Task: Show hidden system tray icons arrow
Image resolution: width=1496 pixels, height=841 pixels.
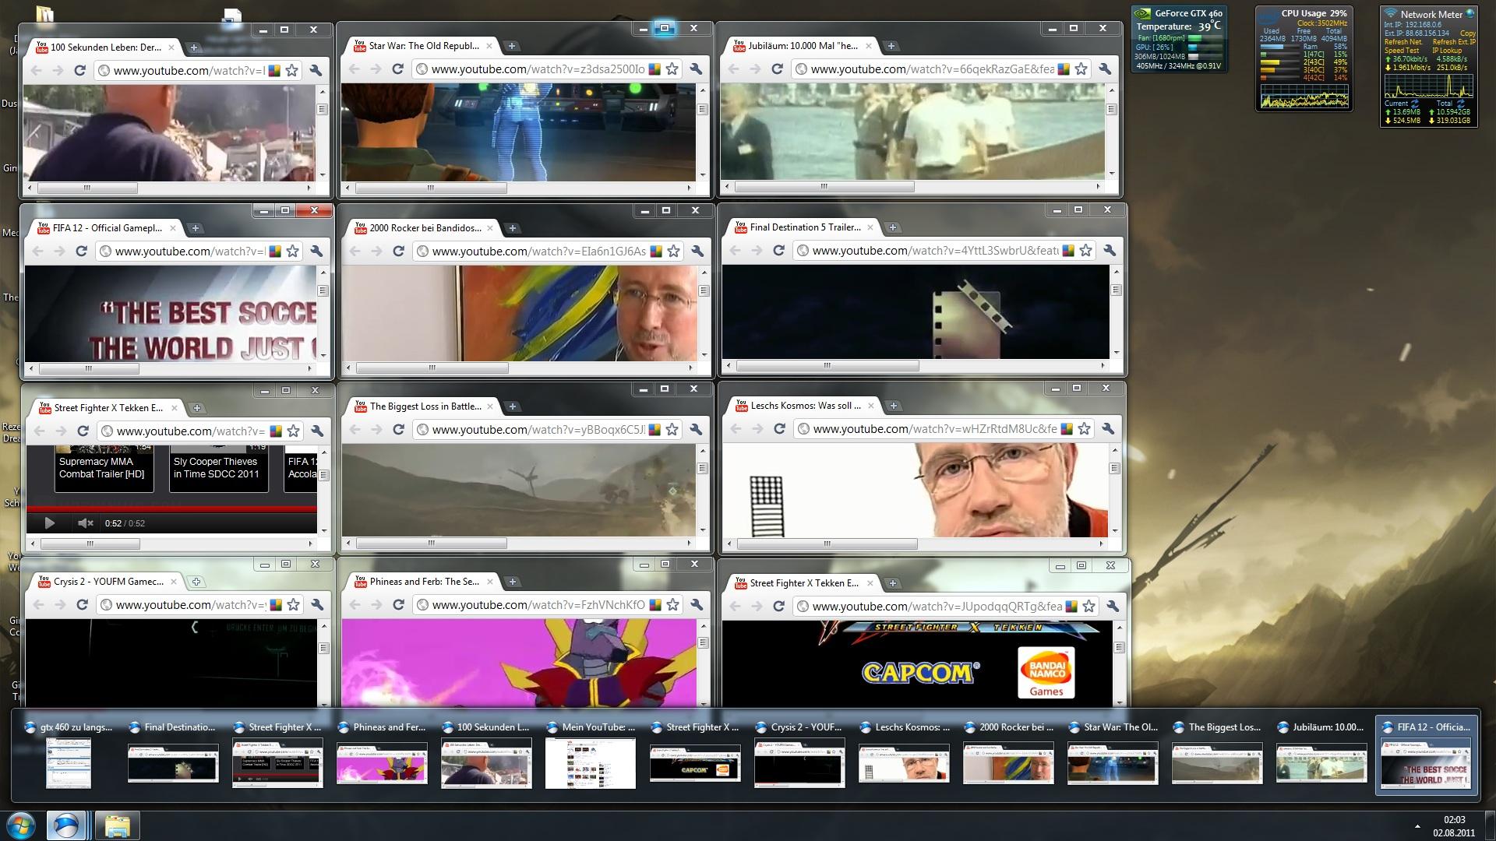Action: pos(1417,825)
